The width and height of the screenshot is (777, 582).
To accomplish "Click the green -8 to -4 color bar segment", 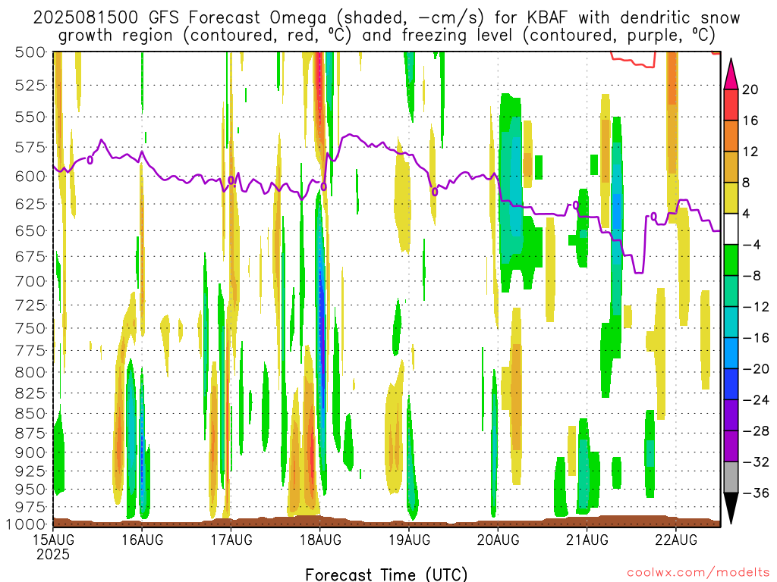I will pyautogui.click(x=731, y=260).
